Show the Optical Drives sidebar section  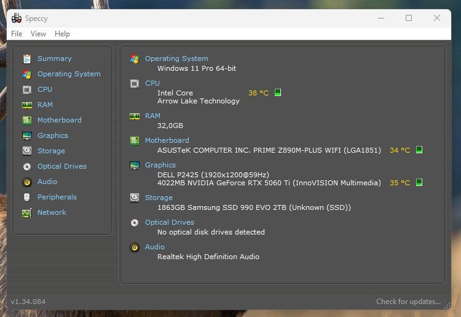(x=62, y=166)
